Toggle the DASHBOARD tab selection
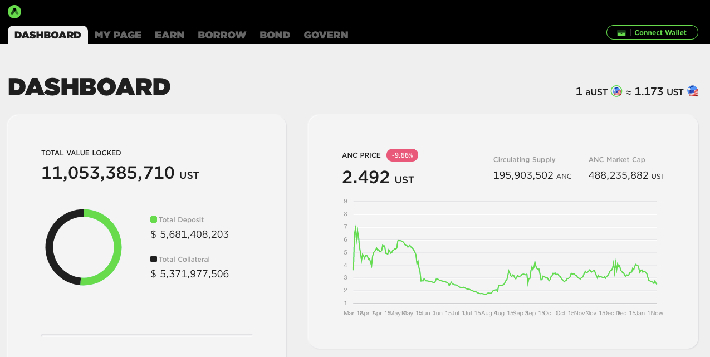 coord(47,35)
